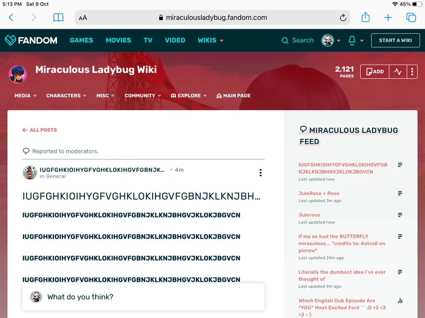Open Fandom Search
The height and width of the screenshot is (318, 425).
click(x=298, y=40)
